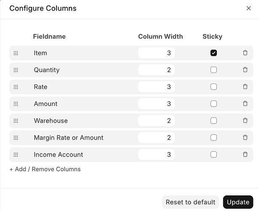259x211 pixels.
Task: Click drag handle beside Item row
Action: pos(16,53)
